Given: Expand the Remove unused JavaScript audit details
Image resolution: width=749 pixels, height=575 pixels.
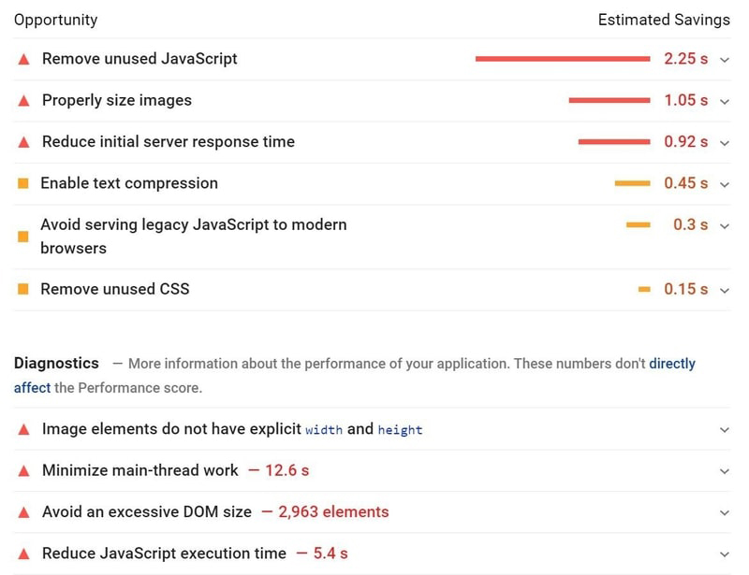Looking at the screenshot, I should (724, 59).
